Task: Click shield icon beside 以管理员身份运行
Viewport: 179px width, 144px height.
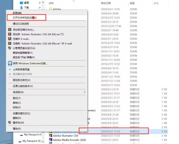Action: pos(10,48)
